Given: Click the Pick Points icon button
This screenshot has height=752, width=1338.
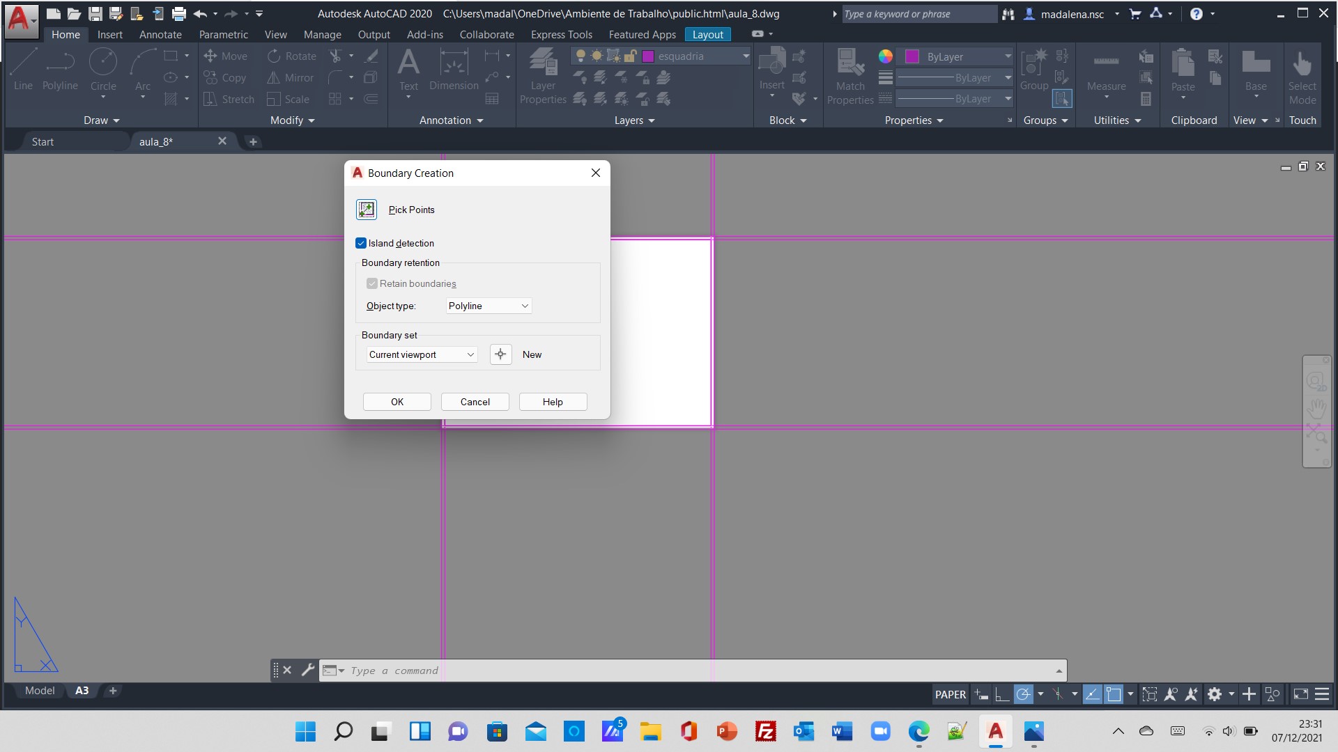Looking at the screenshot, I should tap(367, 210).
